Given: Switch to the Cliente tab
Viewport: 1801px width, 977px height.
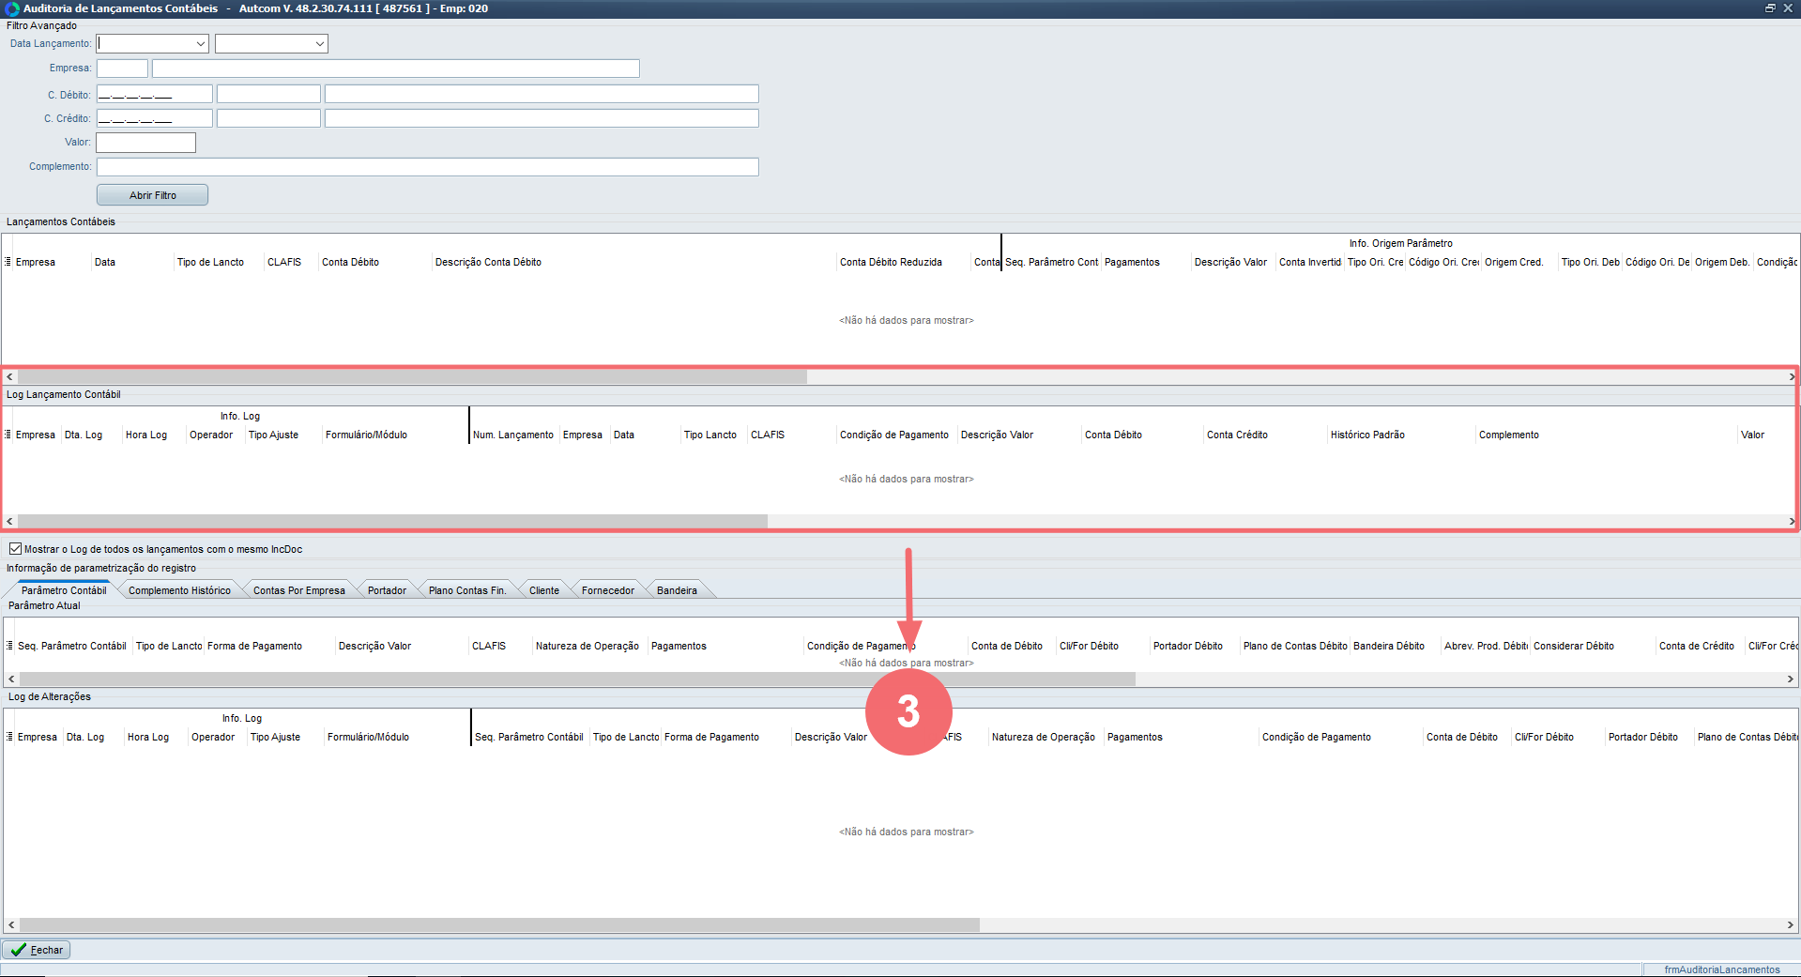Looking at the screenshot, I should (543, 590).
